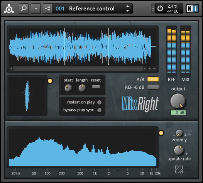The height and width of the screenshot is (183, 203).
Task: Zoom out the waveform with minus button
Action: click(154, 68)
